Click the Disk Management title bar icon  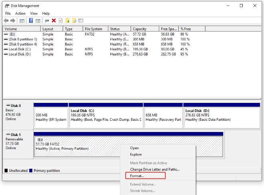[x=7, y=6]
